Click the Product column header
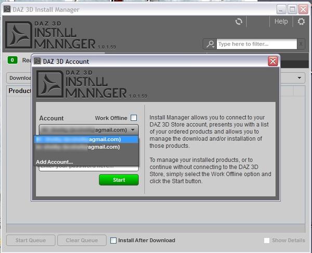 (x=20, y=91)
